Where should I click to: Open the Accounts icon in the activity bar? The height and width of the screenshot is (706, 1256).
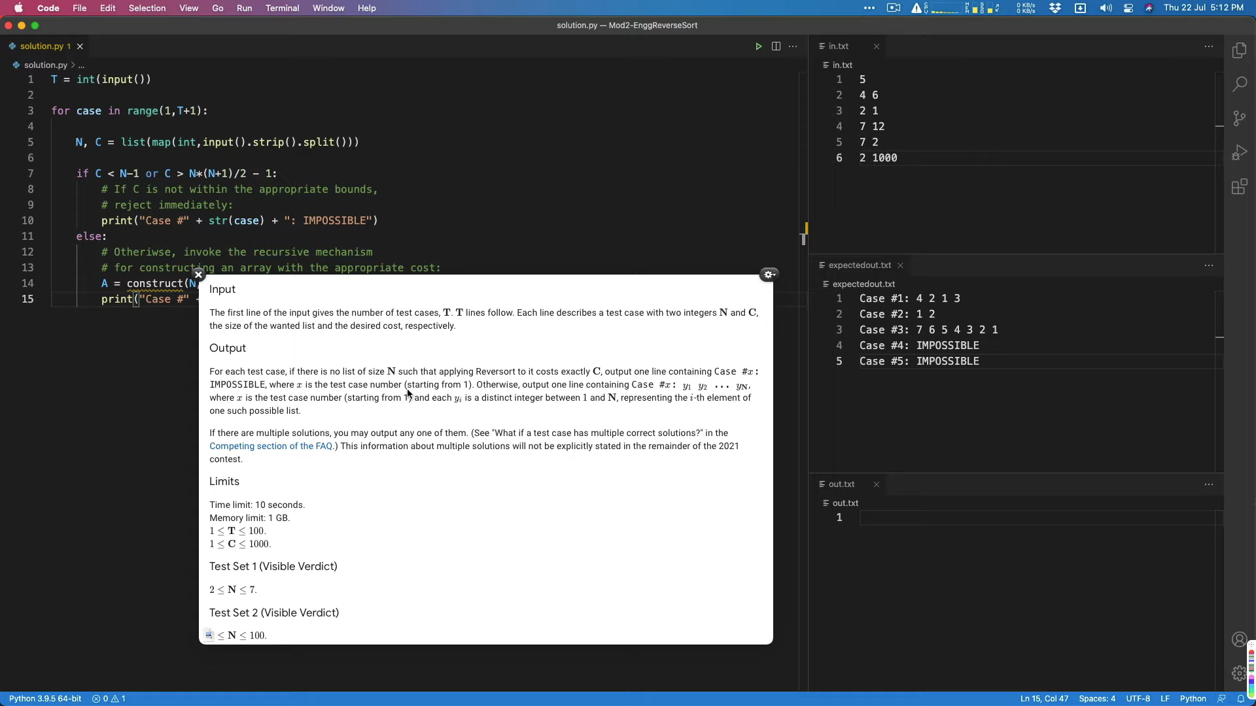click(x=1239, y=639)
